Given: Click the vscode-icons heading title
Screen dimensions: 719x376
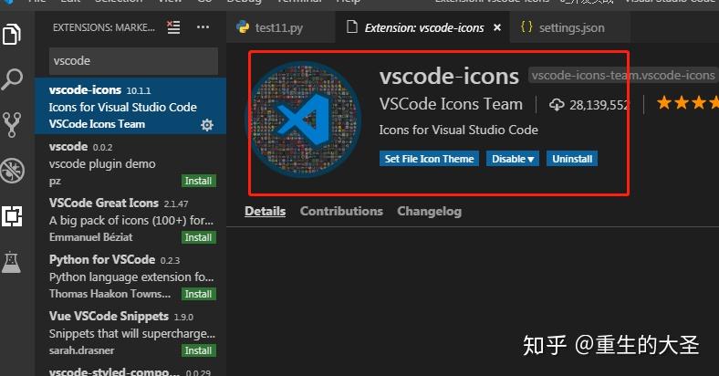Looking at the screenshot, I should pyautogui.click(x=449, y=76).
